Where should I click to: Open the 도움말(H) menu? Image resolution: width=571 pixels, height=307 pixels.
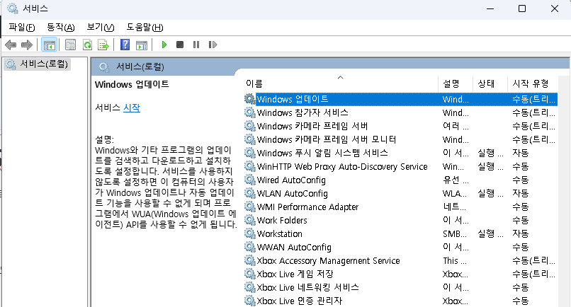(145, 28)
